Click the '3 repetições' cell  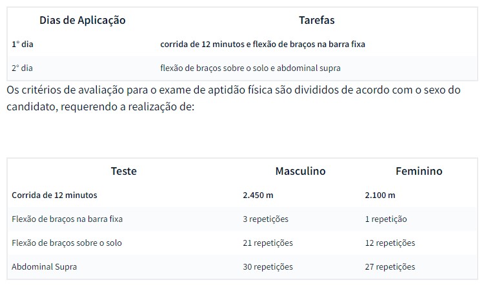(265, 219)
